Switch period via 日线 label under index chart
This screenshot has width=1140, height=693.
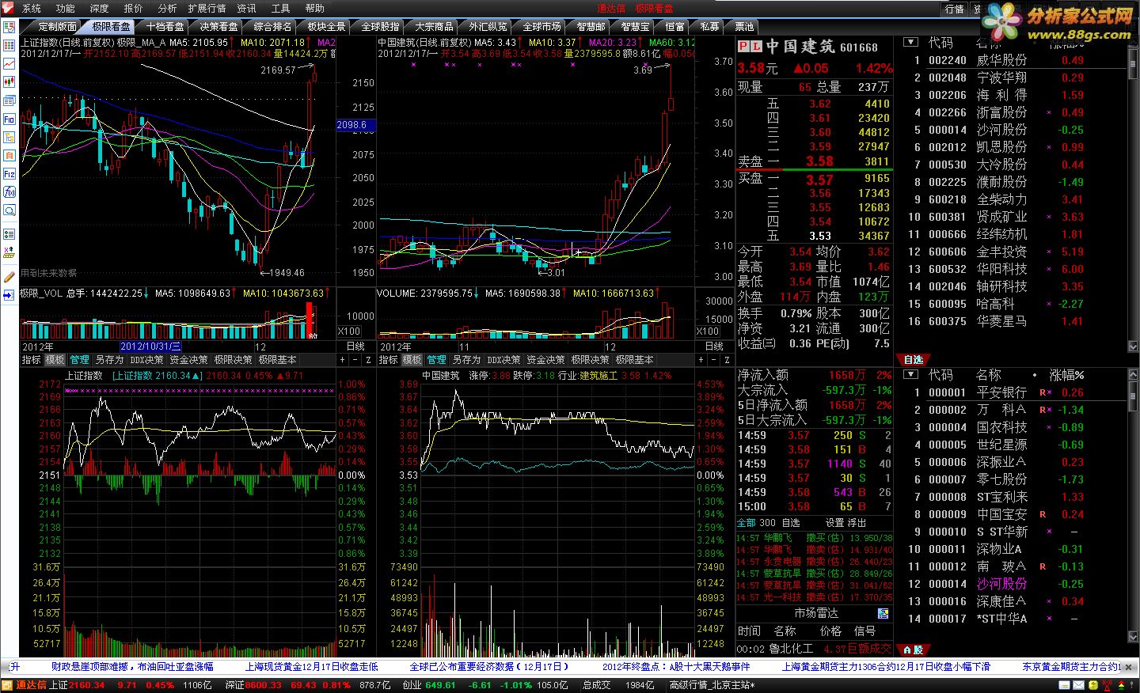click(x=355, y=346)
